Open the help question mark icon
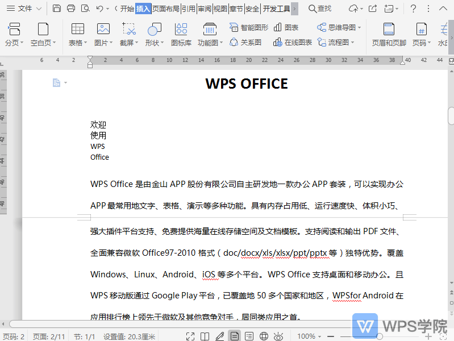The width and height of the screenshot is (454, 341). 414,9
